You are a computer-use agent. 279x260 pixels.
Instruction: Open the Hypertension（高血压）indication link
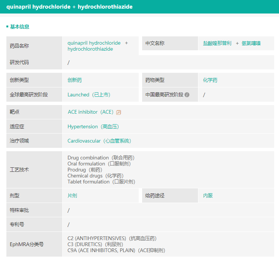tap(93, 126)
